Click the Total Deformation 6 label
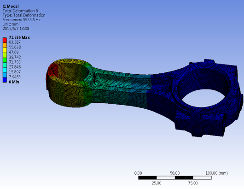Image resolution: width=244 pixels, height=189 pixels. [x=20, y=11]
